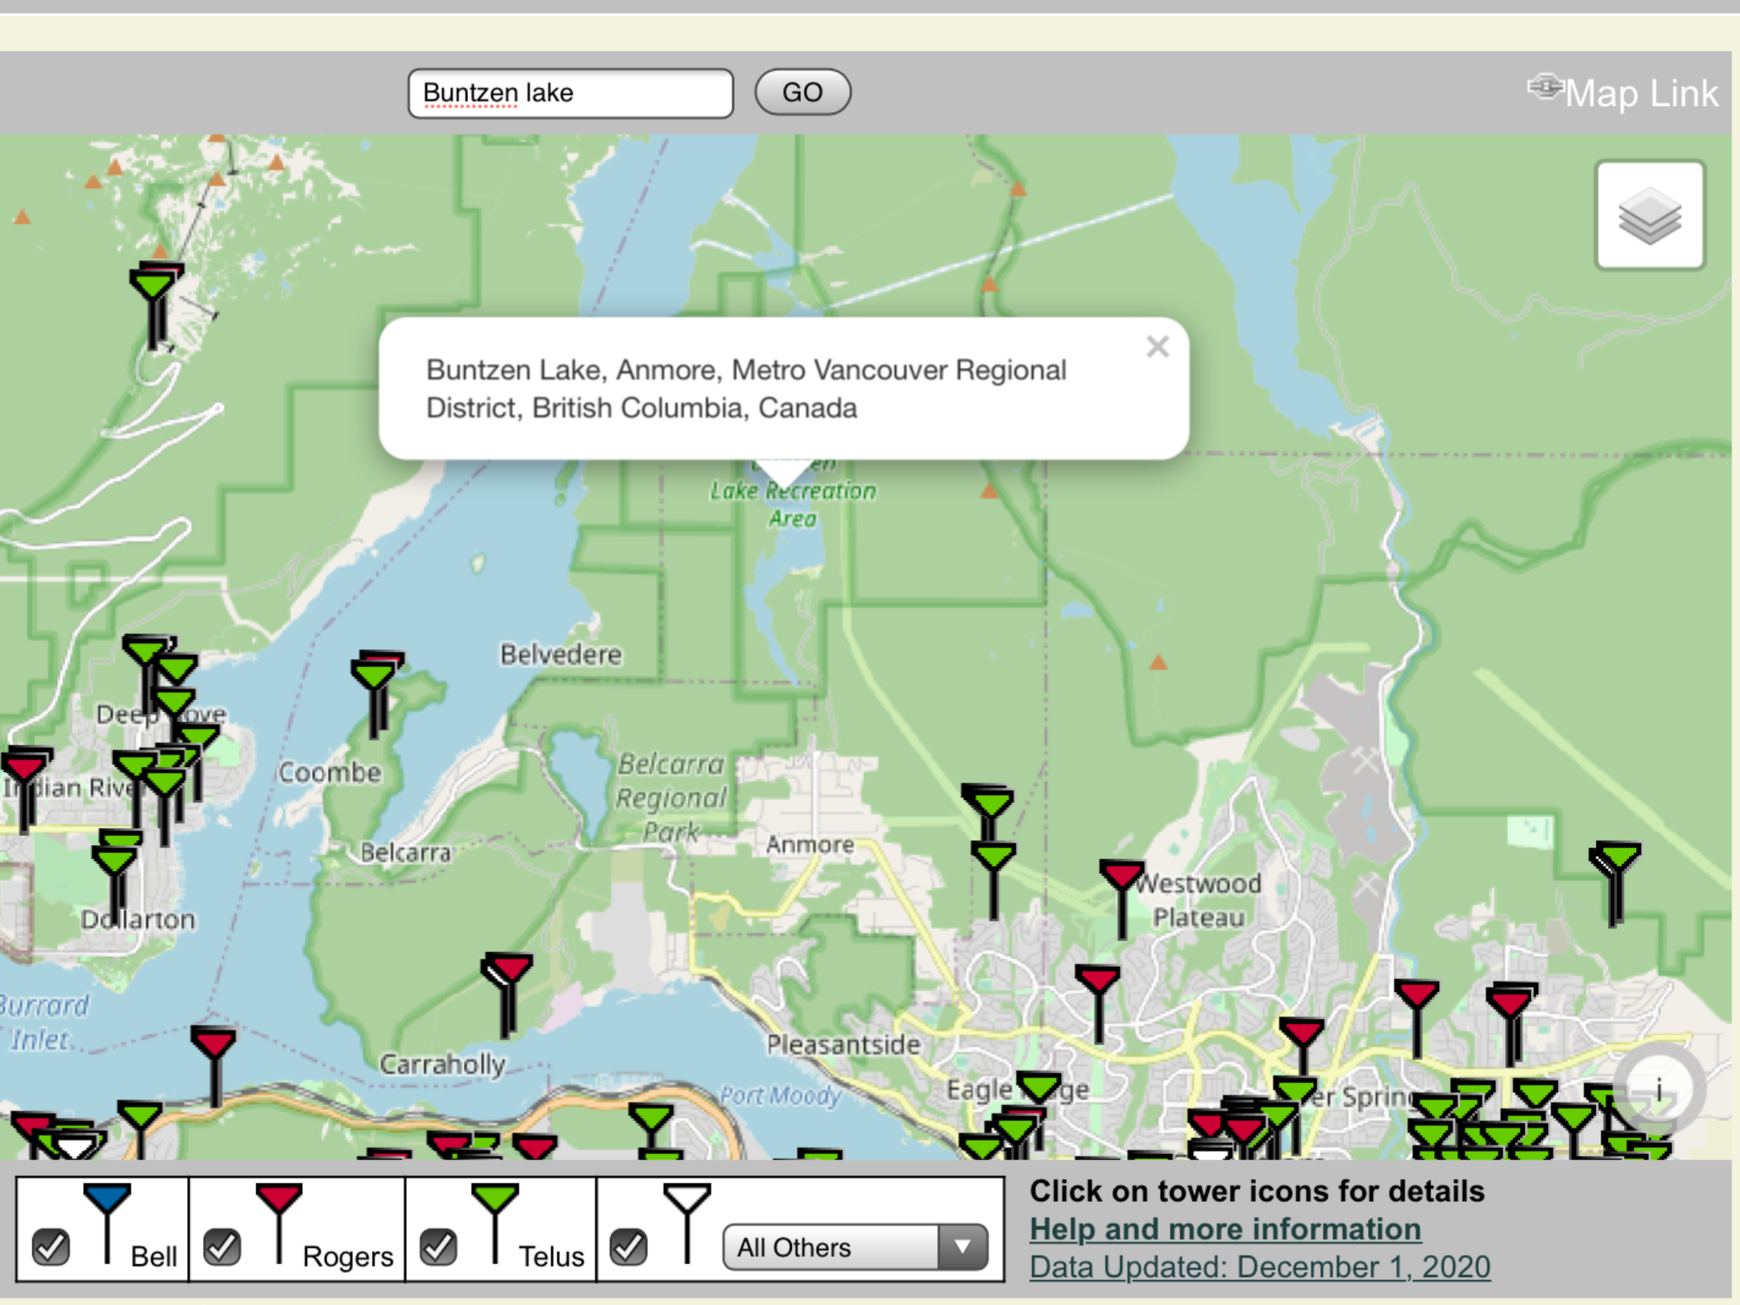
Task: Toggle the All Others towers checkbox
Action: [628, 1246]
